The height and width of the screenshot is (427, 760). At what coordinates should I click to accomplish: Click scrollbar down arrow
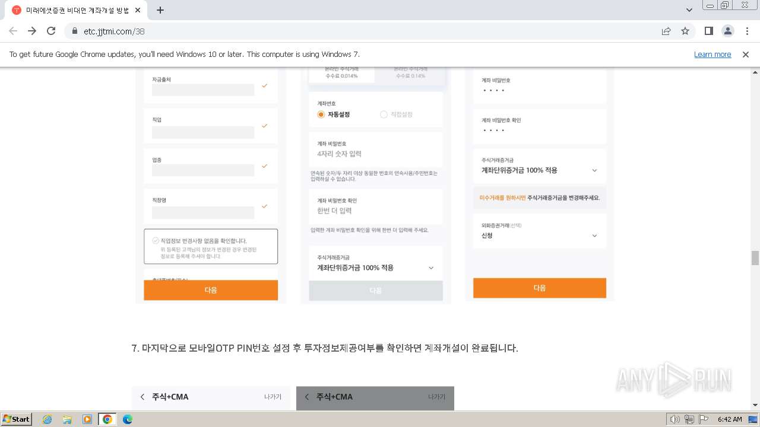[x=755, y=405]
